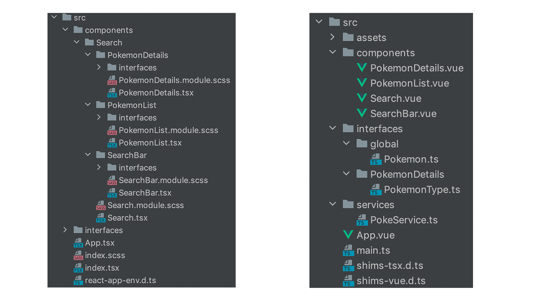Click the Vue icon beside SearchBar.vue
Viewport: 533px width, 300px height.
[362, 113]
